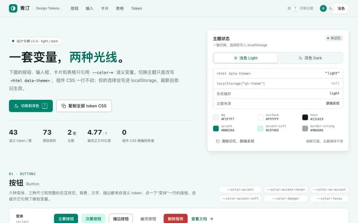Image resolution: width=358 pixels, height=223 pixels.
Task: Select the moon dark-mode icon in header
Action: [331, 8]
